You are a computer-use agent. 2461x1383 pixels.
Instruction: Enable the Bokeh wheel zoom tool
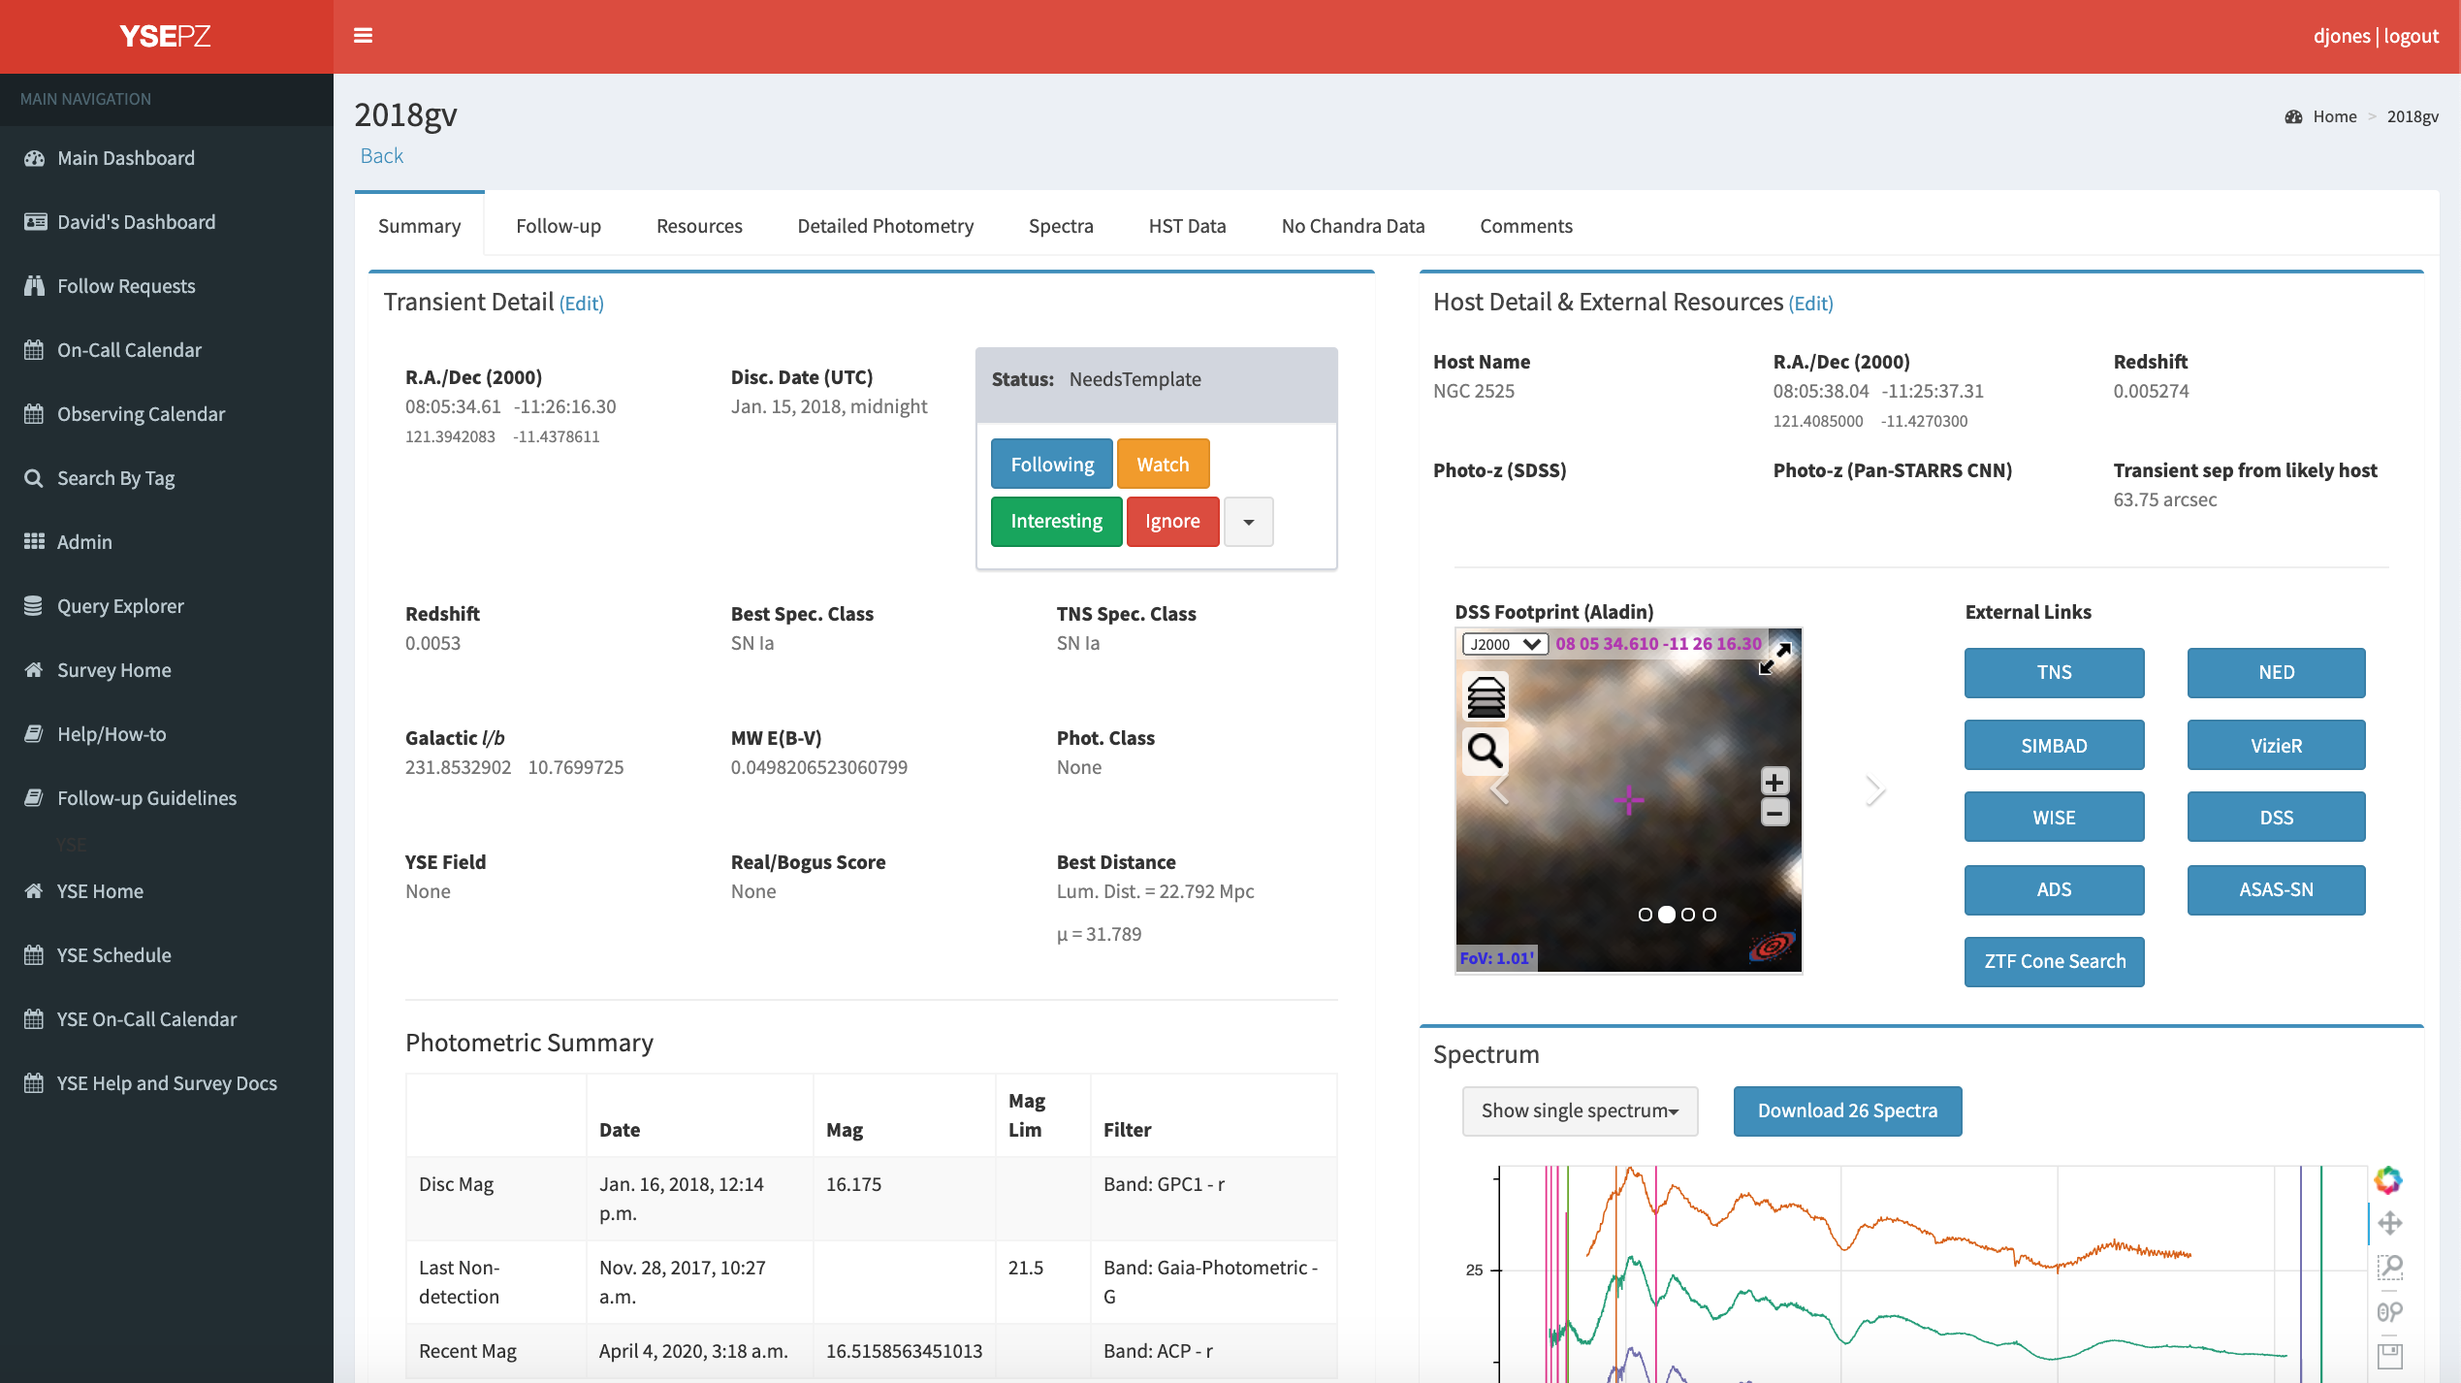click(2389, 1311)
